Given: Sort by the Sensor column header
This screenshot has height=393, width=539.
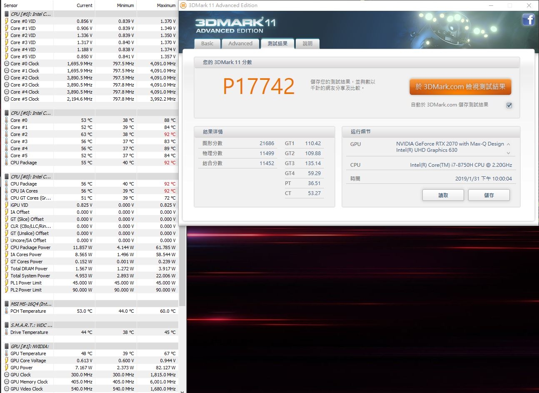Looking at the screenshot, I should tap(27, 5).
